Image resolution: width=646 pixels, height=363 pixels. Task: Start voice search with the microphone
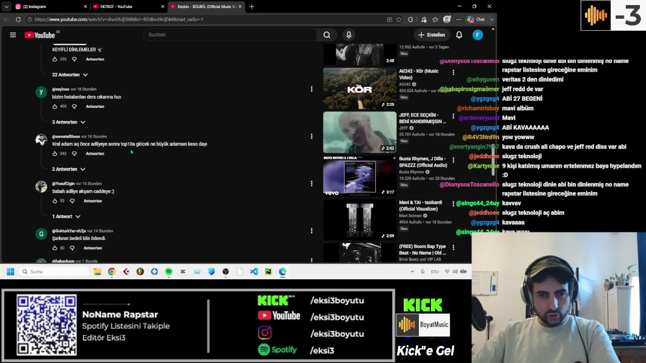pyautogui.click(x=349, y=35)
